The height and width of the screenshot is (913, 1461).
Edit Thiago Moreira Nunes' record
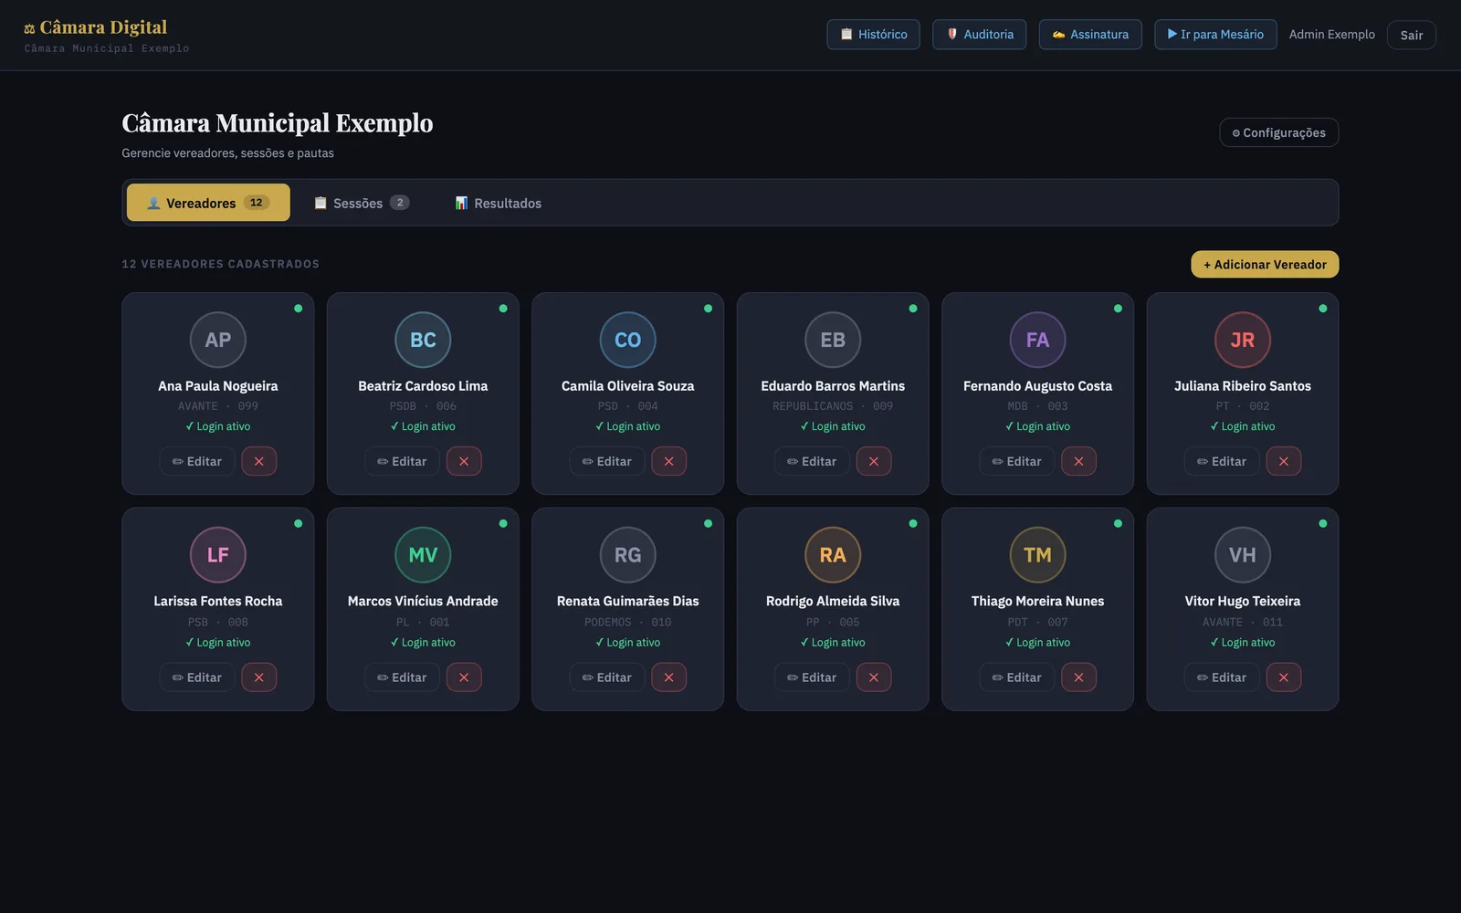click(x=1017, y=677)
